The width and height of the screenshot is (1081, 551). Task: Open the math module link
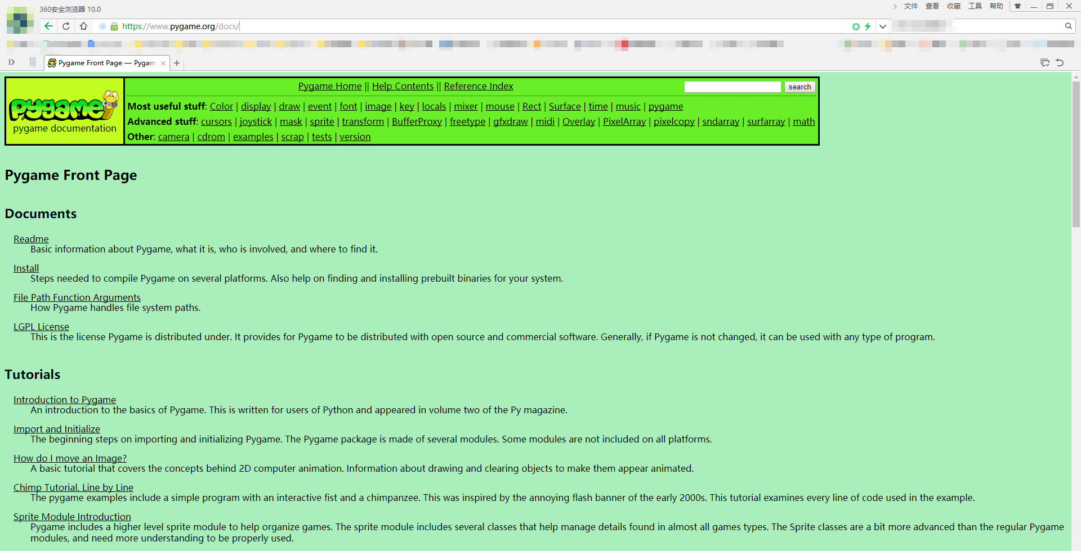[804, 121]
